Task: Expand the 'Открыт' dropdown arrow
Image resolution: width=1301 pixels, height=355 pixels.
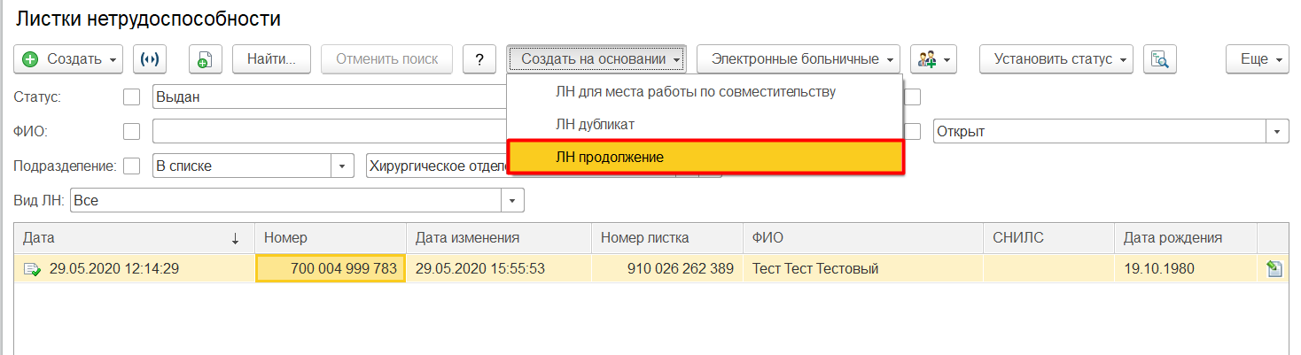Action: 1277,132
